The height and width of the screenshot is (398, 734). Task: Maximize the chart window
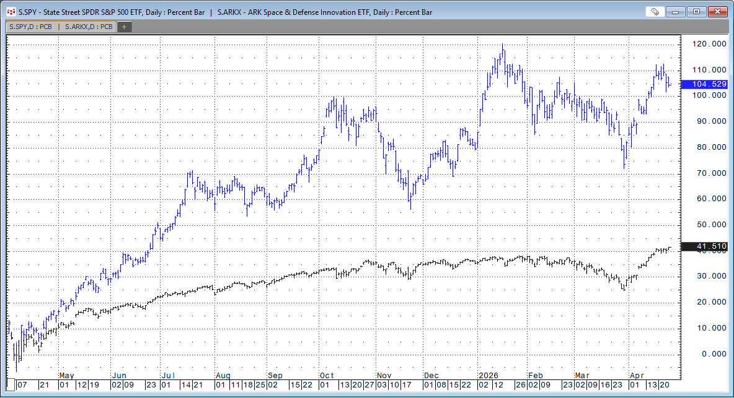696,12
